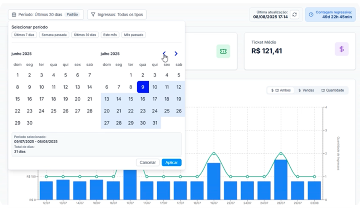Viewport: 360px width, 208px height.
Task: Click the purple dollar sign icon
Action: pyautogui.click(x=341, y=49)
